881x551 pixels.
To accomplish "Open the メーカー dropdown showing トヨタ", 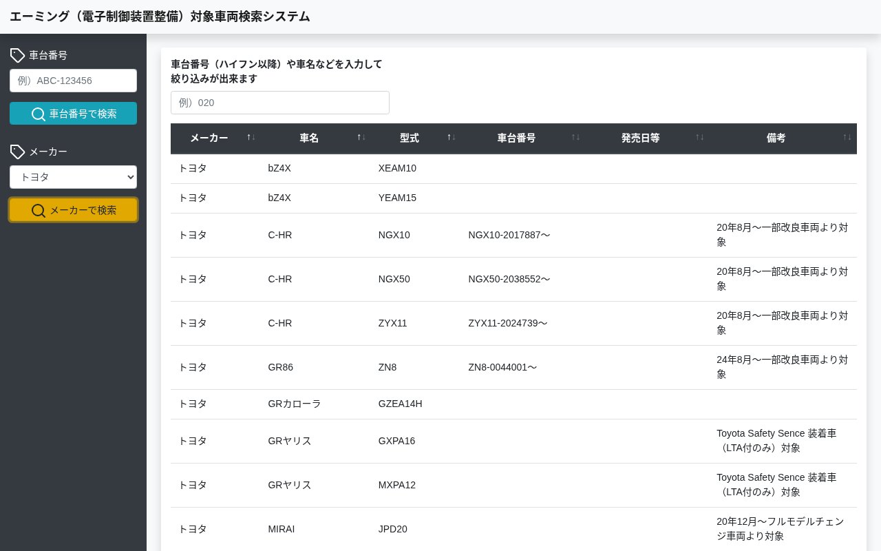I will (73, 177).
